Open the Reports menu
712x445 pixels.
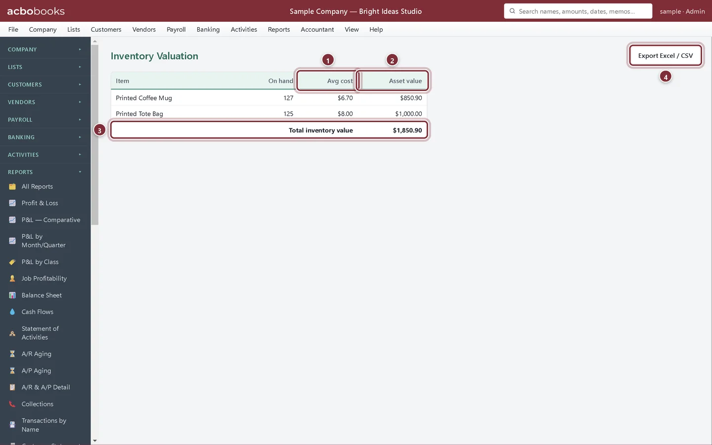[x=279, y=30]
